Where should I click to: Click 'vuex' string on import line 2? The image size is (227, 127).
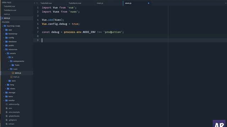pos(73,12)
